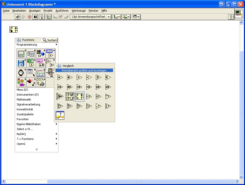
Task: Click the Suchen search button
Action: point(50,40)
